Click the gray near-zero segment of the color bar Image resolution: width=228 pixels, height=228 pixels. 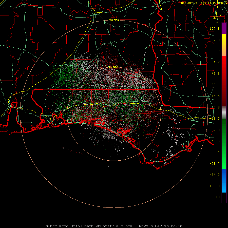[x=224, y=112]
